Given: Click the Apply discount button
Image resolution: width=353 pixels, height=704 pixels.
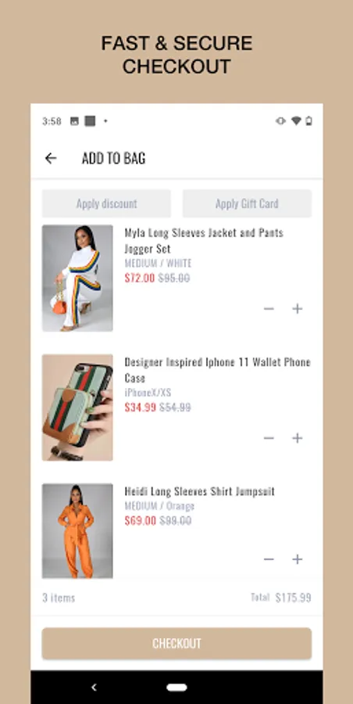Looking at the screenshot, I should [x=106, y=203].
